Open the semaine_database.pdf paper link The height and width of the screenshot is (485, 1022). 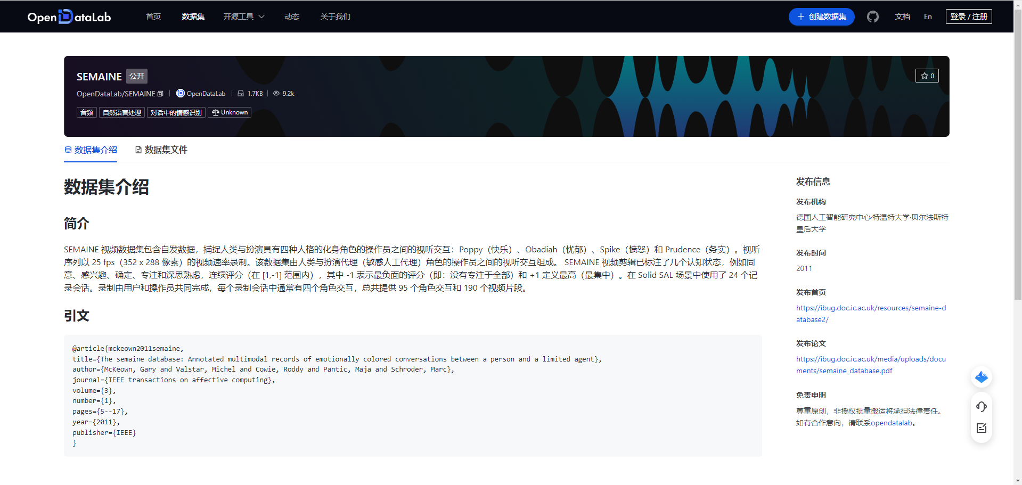pyautogui.click(x=871, y=365)
